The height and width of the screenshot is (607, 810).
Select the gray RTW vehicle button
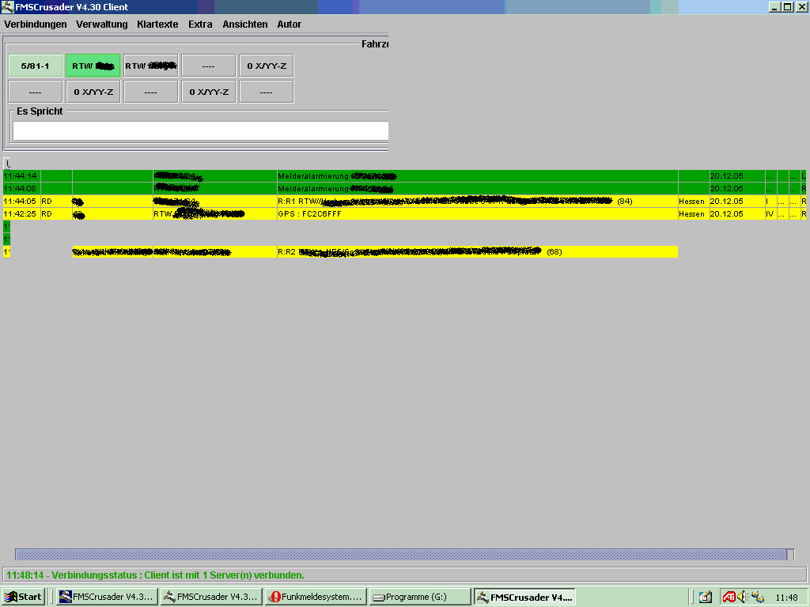tap(150, 66)
